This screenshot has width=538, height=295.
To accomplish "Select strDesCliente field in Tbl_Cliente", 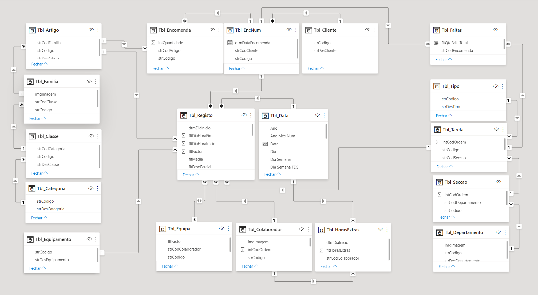I will 325,50.
